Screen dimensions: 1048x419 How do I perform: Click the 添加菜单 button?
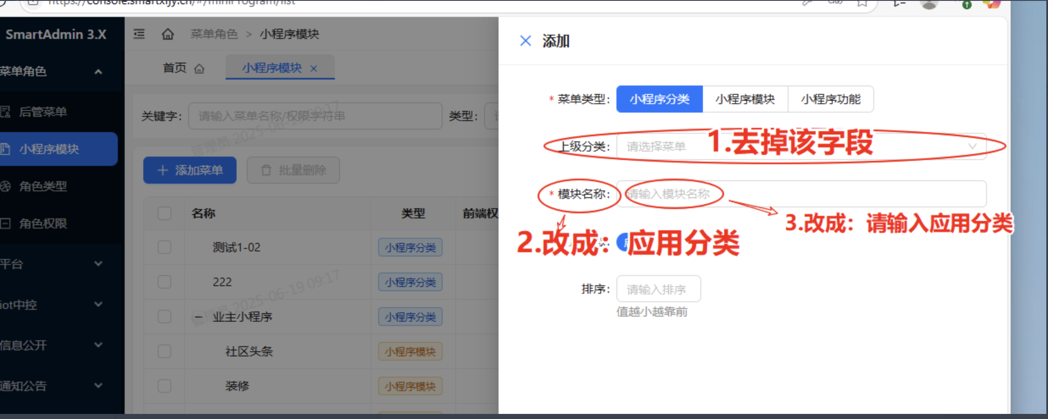pos(190,170)
